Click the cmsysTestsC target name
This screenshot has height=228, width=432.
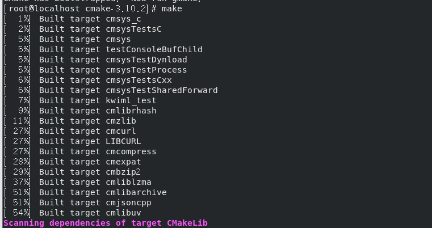pos(133,29)
